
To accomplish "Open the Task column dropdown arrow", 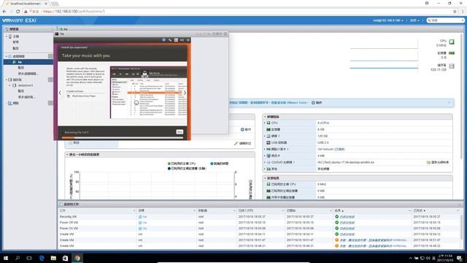I will (x=134, y=211).
